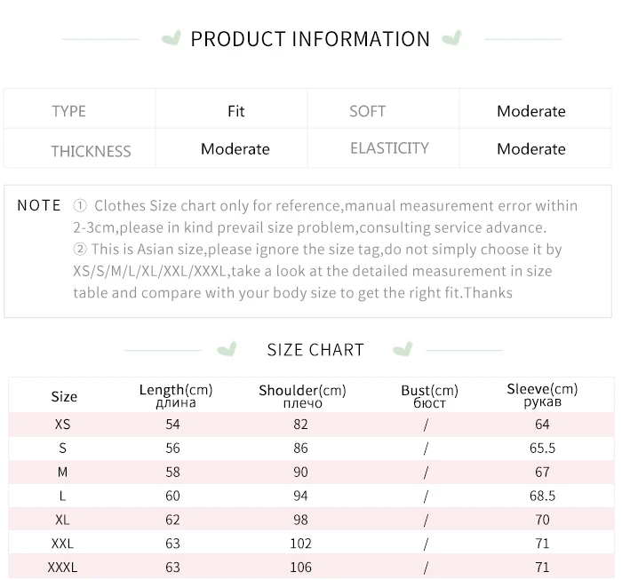Screen dimensions: 622x580
Task: Click the Length(cm) column header
Action: point(175,395)
